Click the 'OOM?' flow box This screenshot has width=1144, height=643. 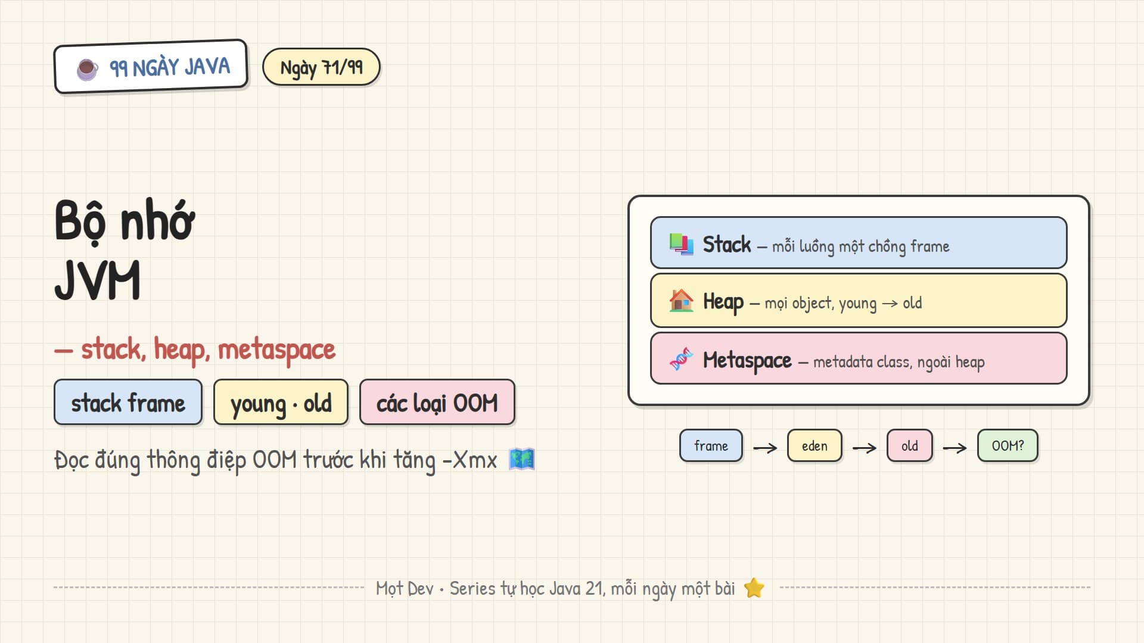point(1008,445)
